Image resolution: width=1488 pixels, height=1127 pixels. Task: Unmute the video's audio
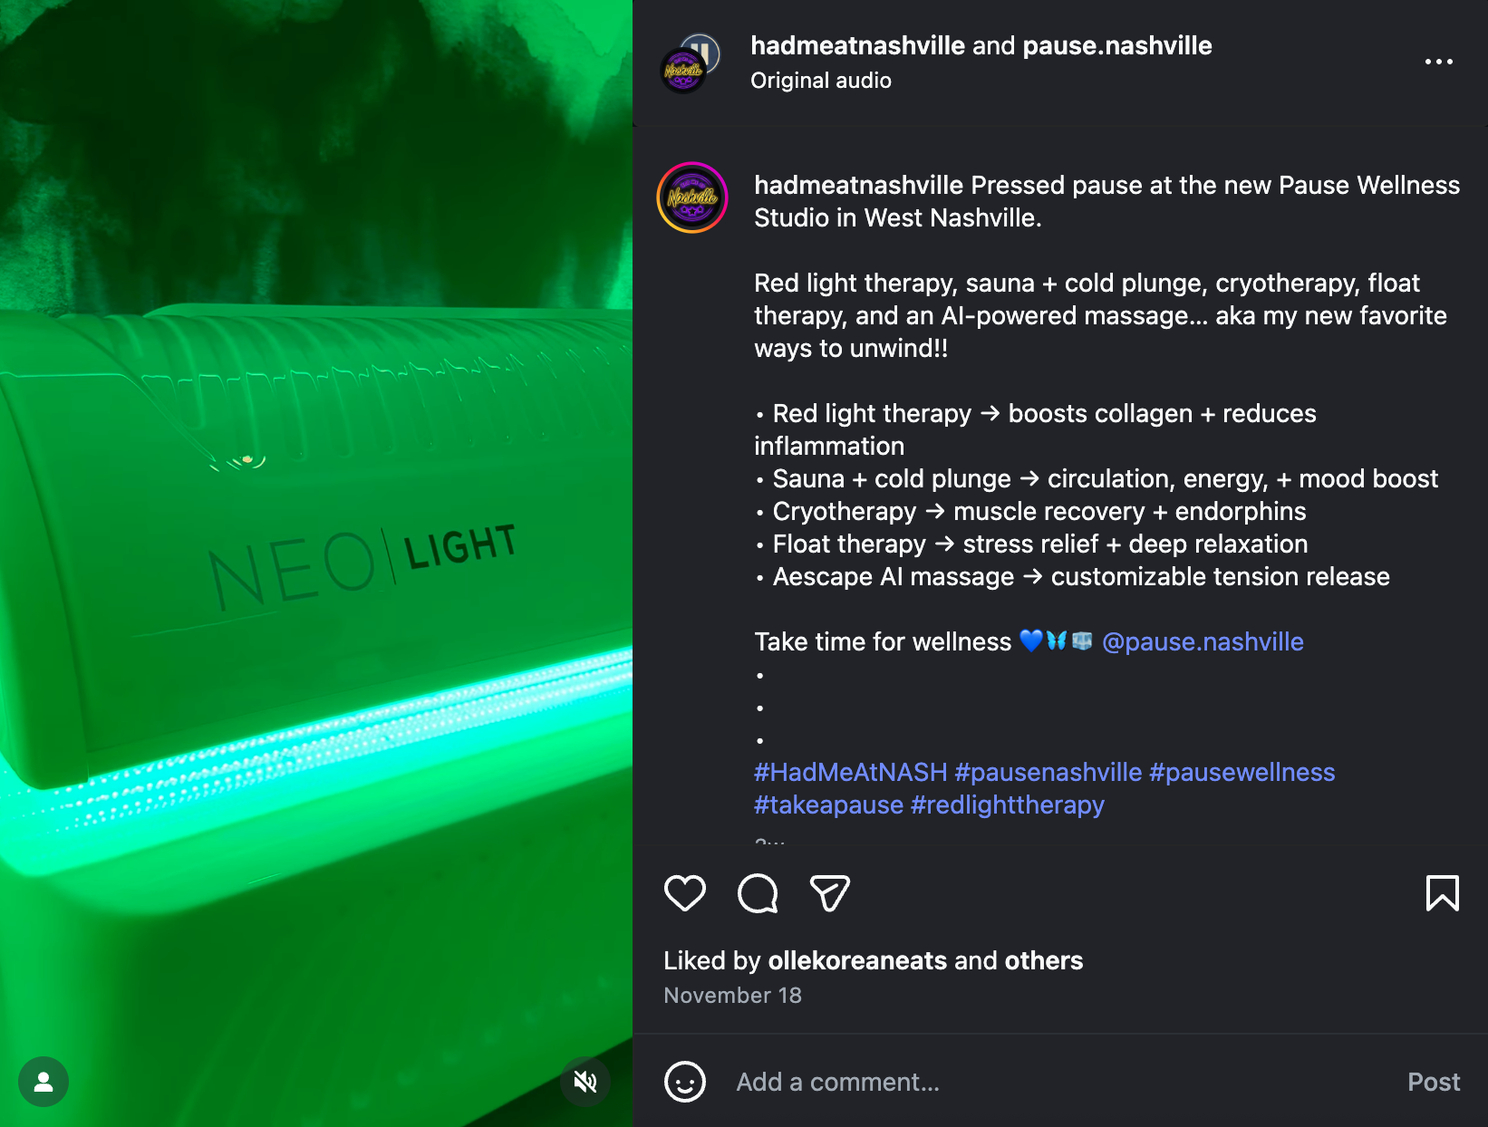[585, 1082]
